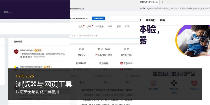Click the search box with bamboo headline placeholder

point(105,35)
